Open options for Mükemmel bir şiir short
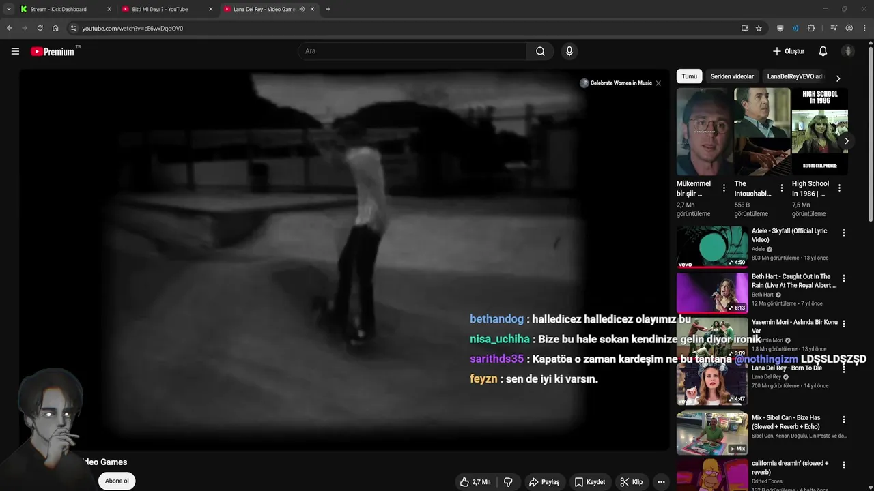Screen dimensions: 874x491 point(724,188)
